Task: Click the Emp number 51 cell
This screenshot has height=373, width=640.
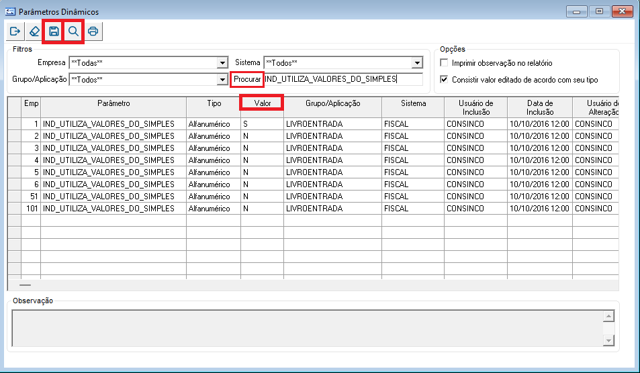Action: point(31,197)
